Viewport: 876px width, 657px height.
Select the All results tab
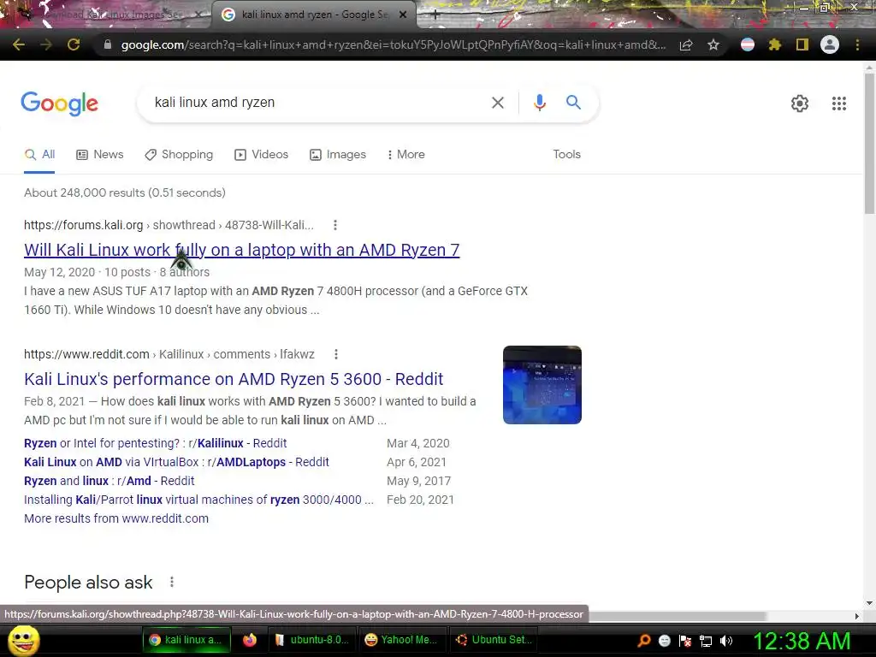(39, 155)
